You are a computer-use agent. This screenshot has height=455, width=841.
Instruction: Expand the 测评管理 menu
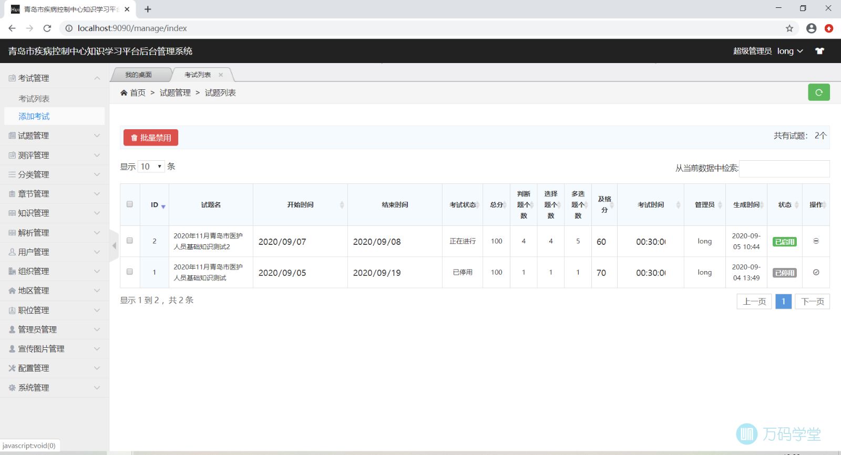tap(55, 155)
